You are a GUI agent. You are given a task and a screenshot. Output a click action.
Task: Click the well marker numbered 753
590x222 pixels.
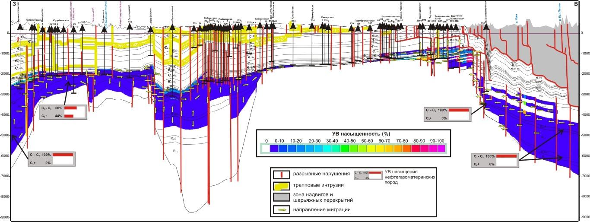click(x=486, y=27)
